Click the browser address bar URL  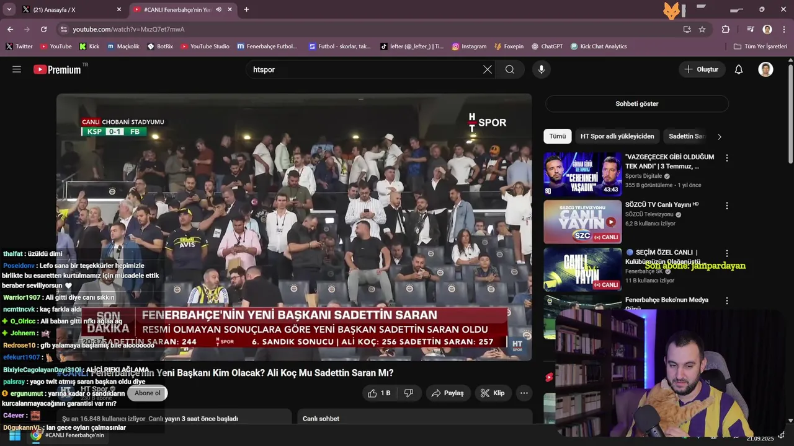(128, 29)
